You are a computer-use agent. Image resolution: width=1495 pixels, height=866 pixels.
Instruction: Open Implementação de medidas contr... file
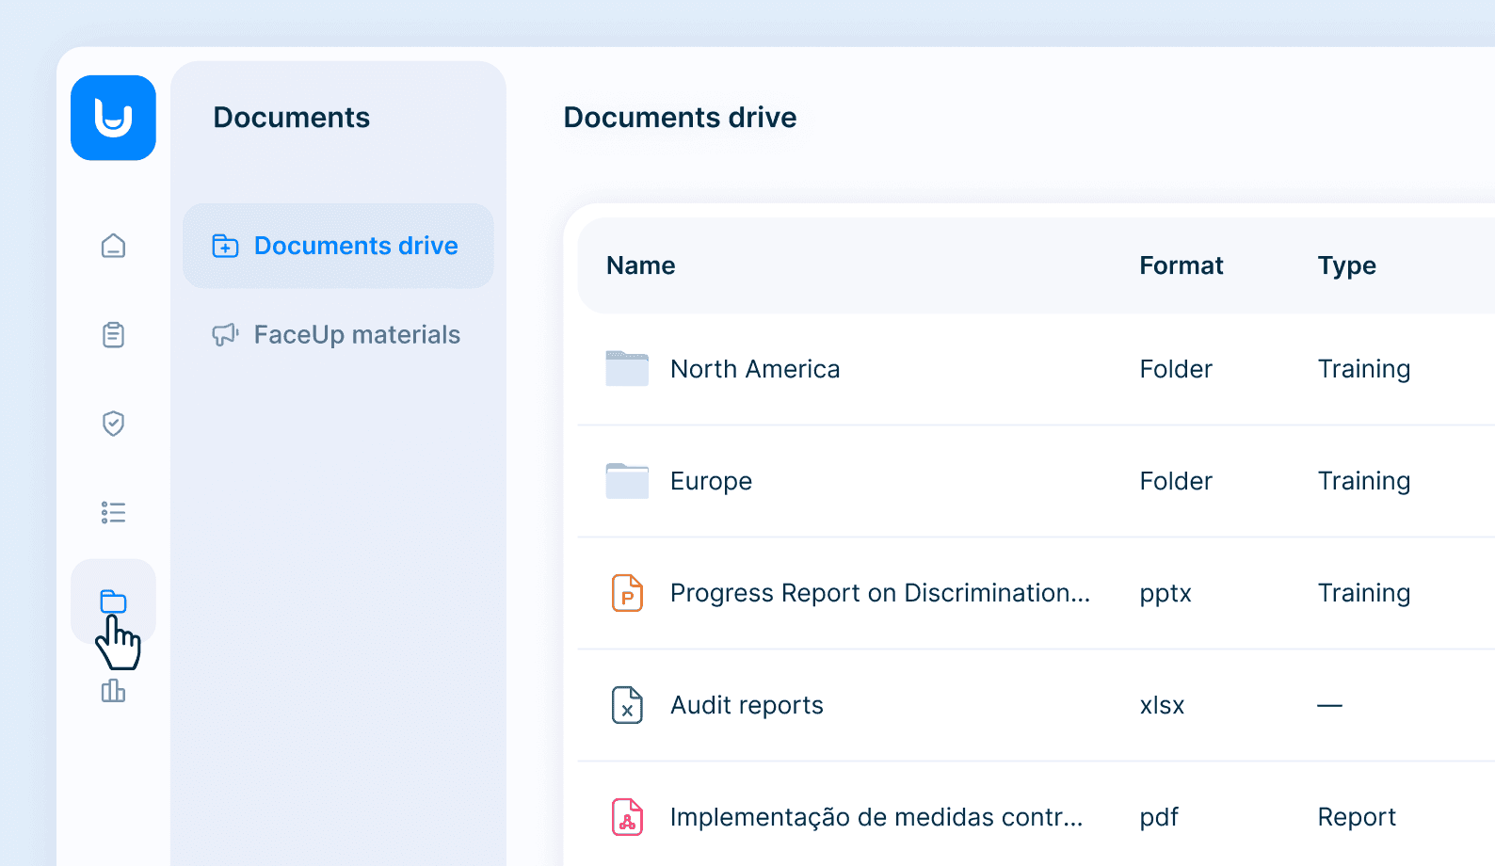876,817
